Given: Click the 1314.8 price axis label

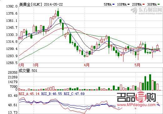Looking at the screenshot, I should [x=12, y=42].
